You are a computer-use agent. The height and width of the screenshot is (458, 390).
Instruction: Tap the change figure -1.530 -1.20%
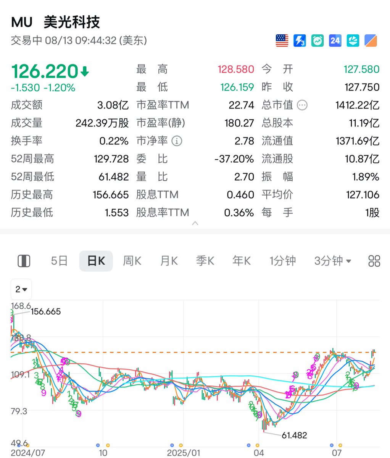(43, 87)
